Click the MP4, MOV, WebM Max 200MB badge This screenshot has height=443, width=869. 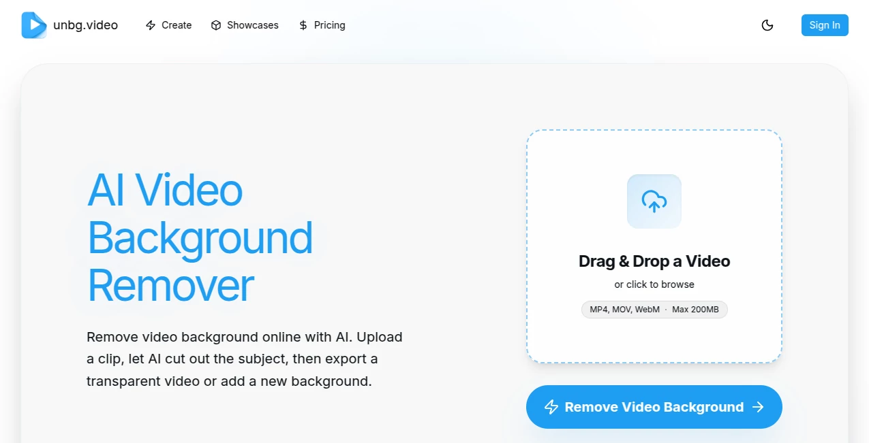point(654,310)
